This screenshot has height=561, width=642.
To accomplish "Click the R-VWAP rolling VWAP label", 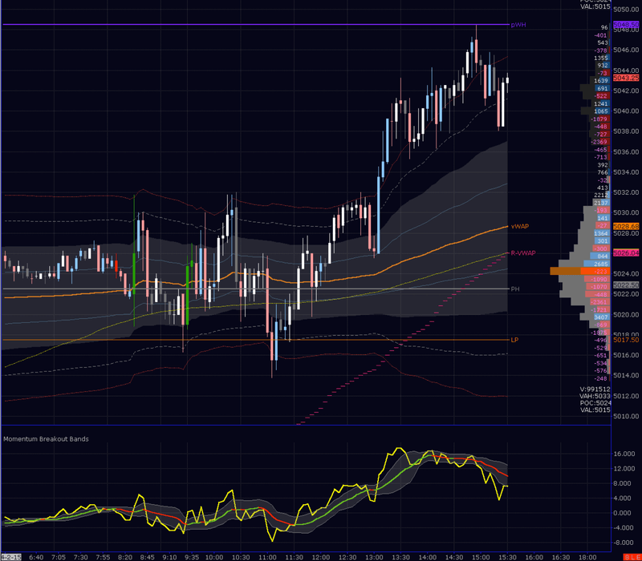I will pyautogui.click(x=523, y=252).
